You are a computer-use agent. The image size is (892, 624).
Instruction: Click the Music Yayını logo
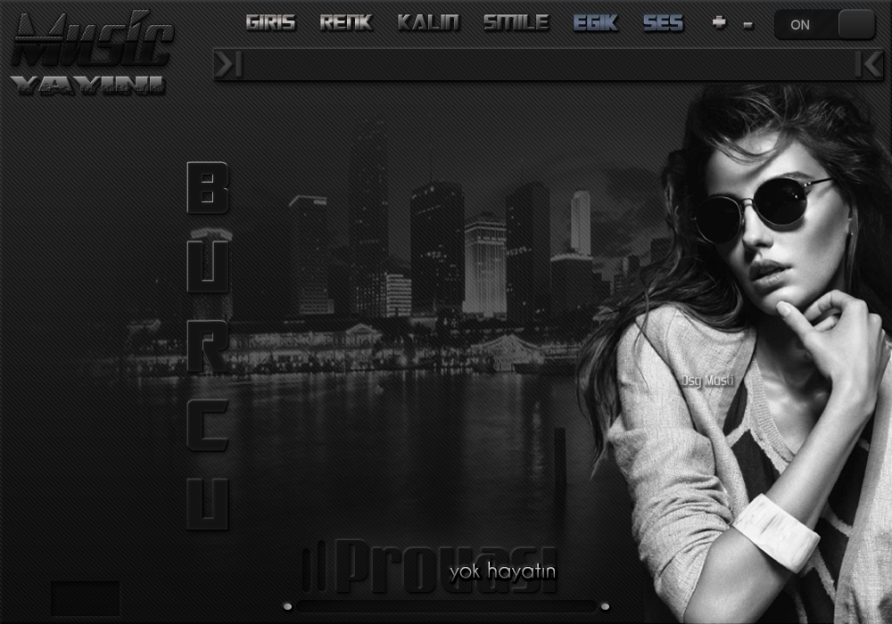pos(91,53)
